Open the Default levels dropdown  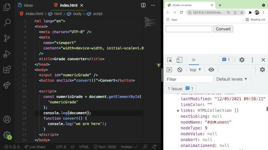[232, 79]
